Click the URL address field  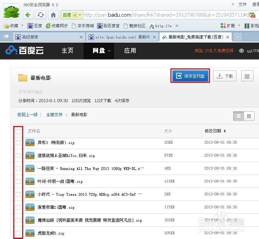(166, 15)
